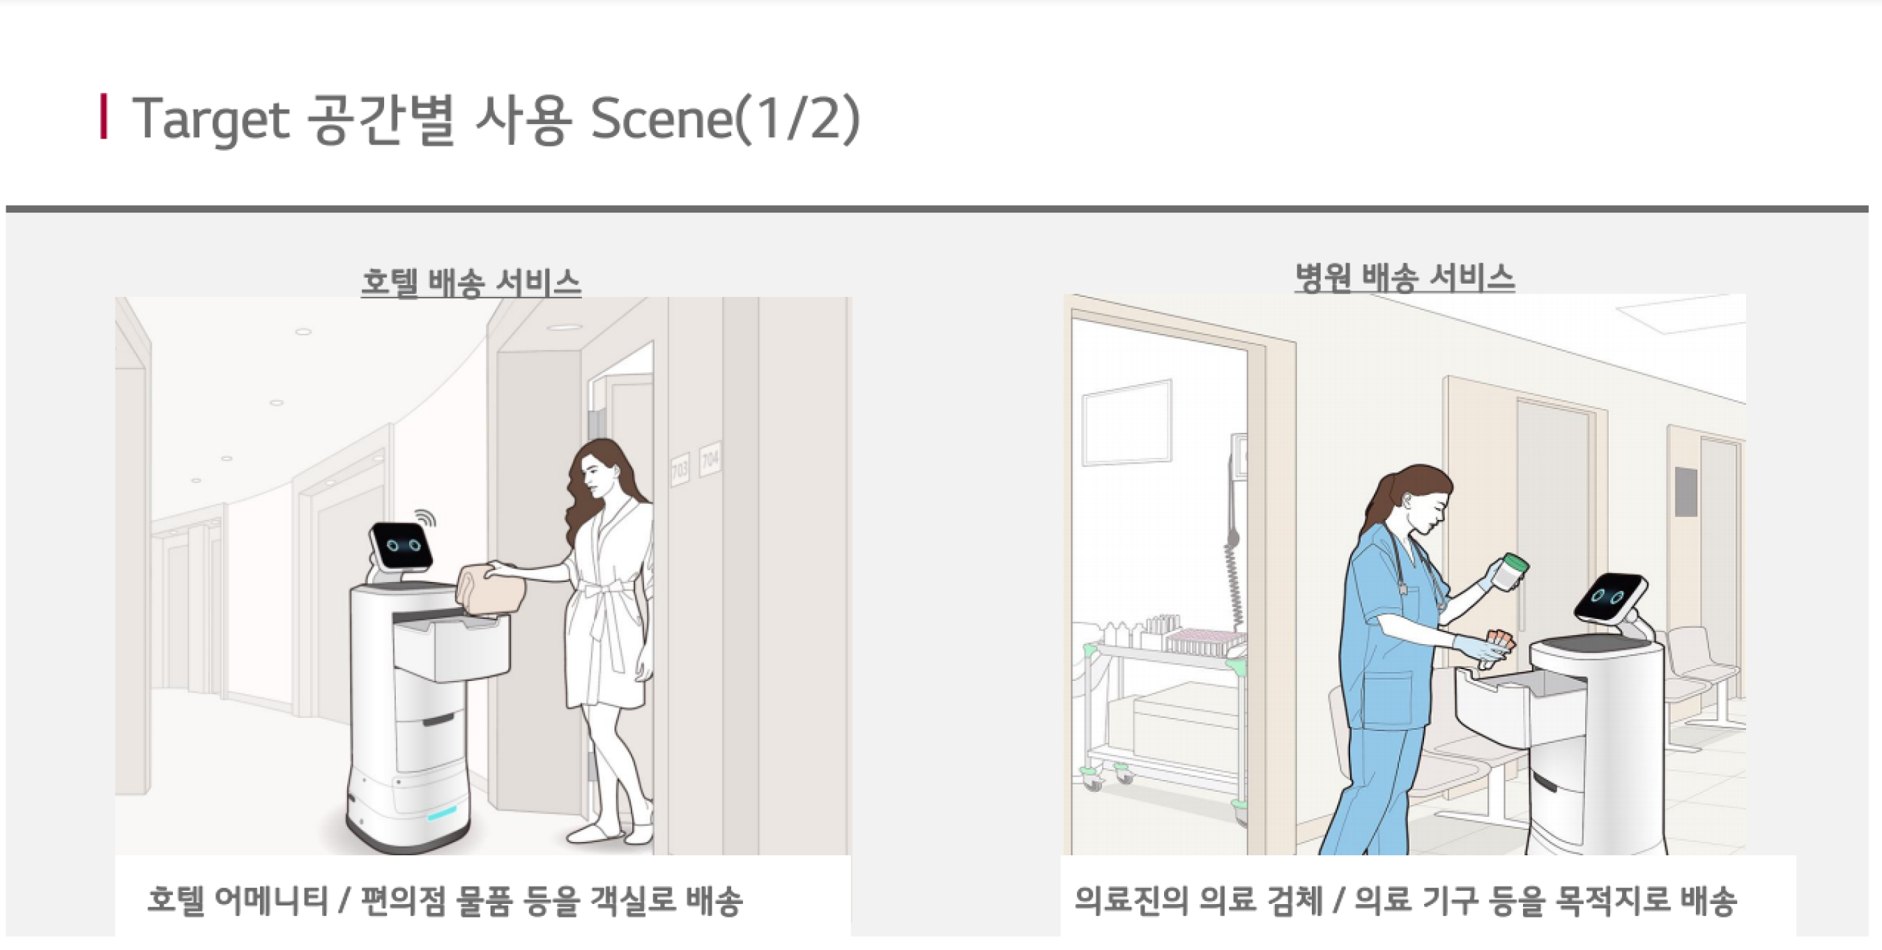Screen dimensions: 1882x950
Task: Select the hospital robot's face display screen
Action: coord(1609,598)
